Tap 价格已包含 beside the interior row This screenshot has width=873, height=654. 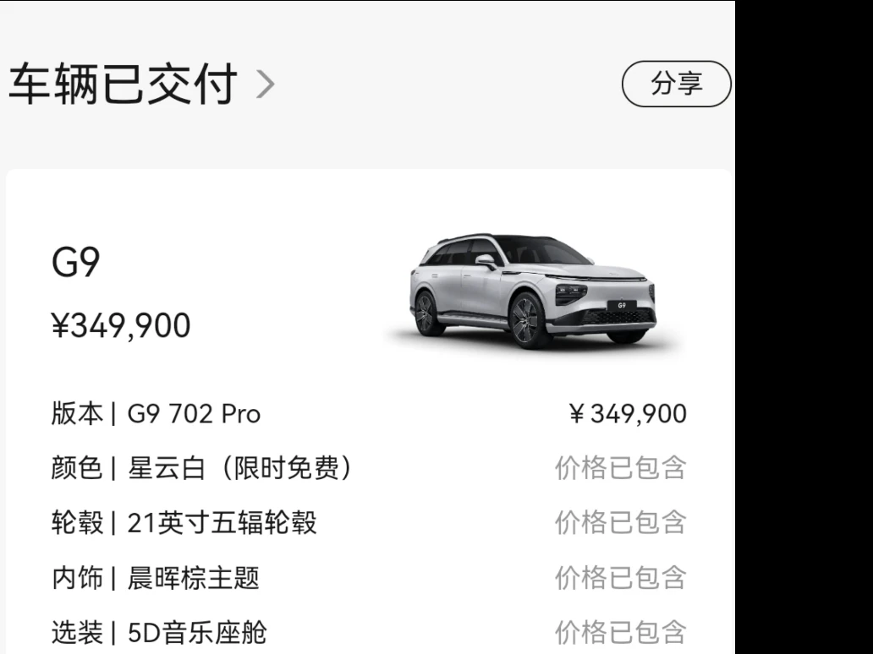click(620, 577)
